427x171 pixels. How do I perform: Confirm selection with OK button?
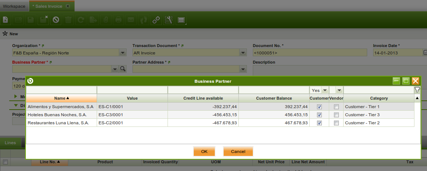click(x=204, y=152)
